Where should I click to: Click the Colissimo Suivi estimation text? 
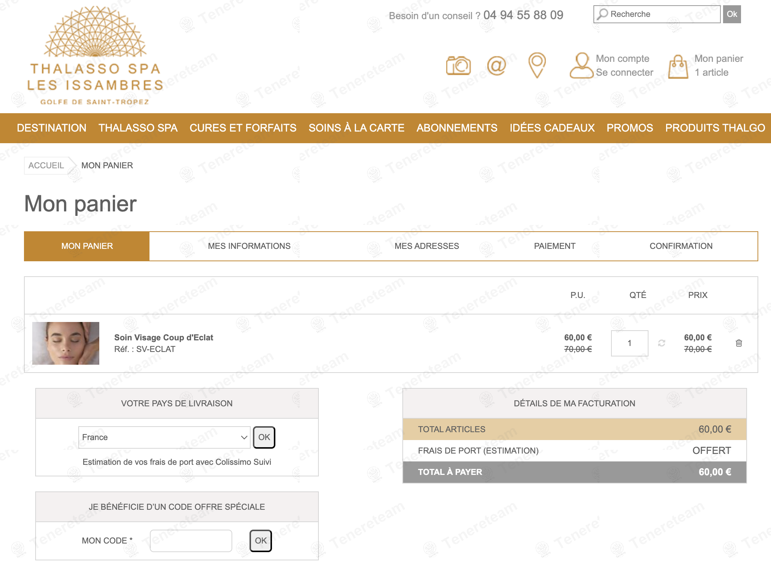[177, 462]
